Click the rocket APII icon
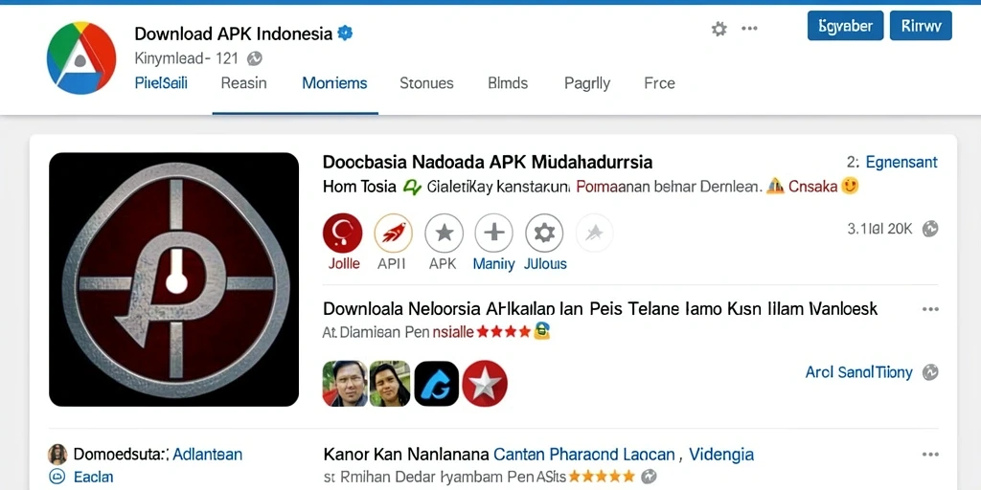 coord(393,233)
